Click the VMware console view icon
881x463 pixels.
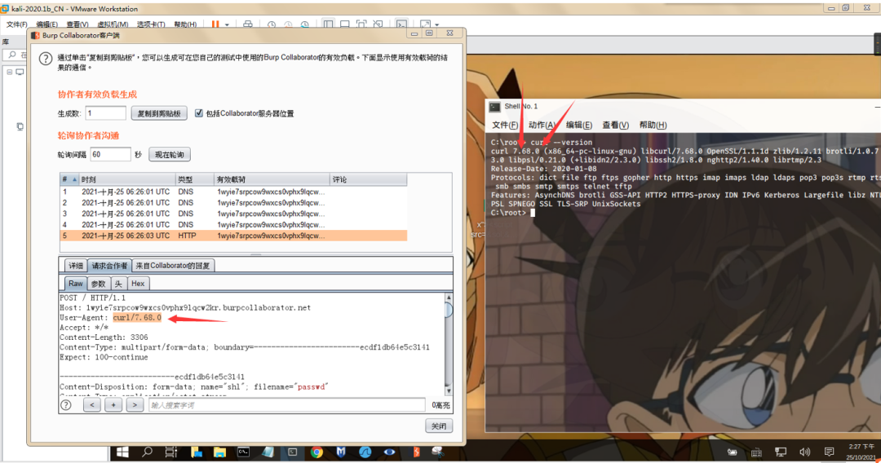click(x=401, y=24)
